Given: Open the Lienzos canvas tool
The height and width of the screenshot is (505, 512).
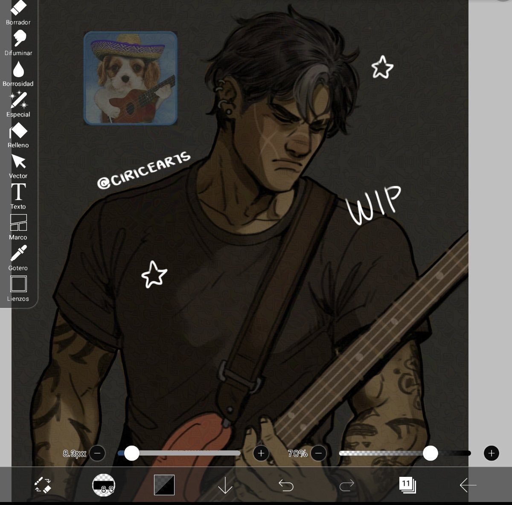Looking at the screenshot, I should [18, 289].
